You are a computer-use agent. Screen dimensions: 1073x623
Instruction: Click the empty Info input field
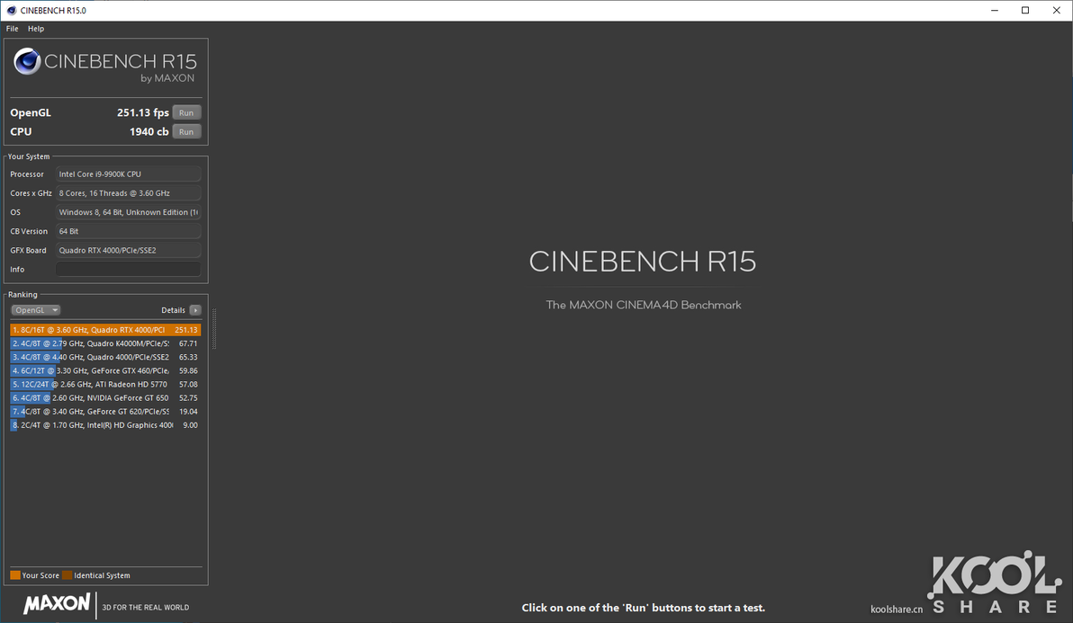click(x=128, y=269)
